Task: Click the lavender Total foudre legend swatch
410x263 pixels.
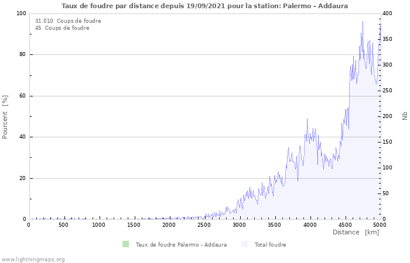Action: point(244,244)
